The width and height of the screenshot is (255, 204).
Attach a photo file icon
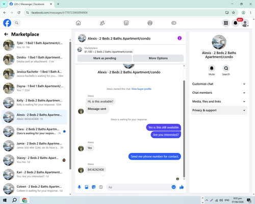pyautogui.click(x=87, y=187)
